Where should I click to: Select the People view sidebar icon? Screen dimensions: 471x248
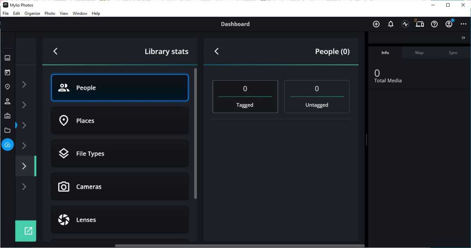[7, 101]
